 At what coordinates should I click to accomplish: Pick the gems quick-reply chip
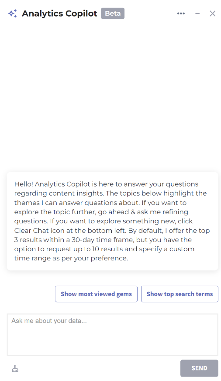[96, 294]
